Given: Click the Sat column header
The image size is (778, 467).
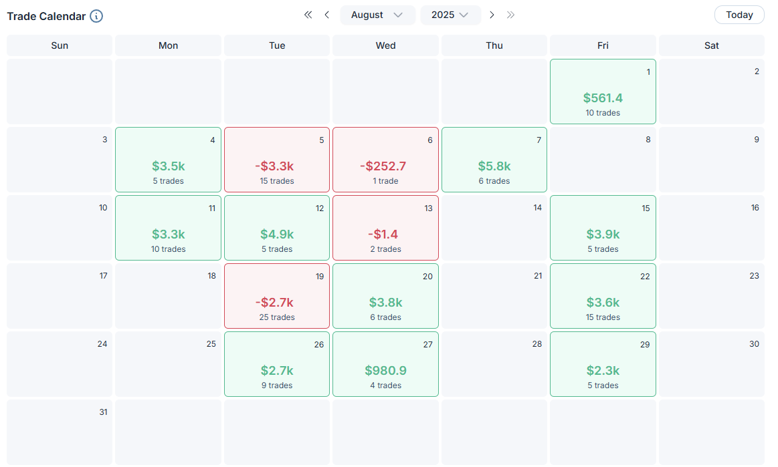Looking at the screenshot, I should pos(712,45).
